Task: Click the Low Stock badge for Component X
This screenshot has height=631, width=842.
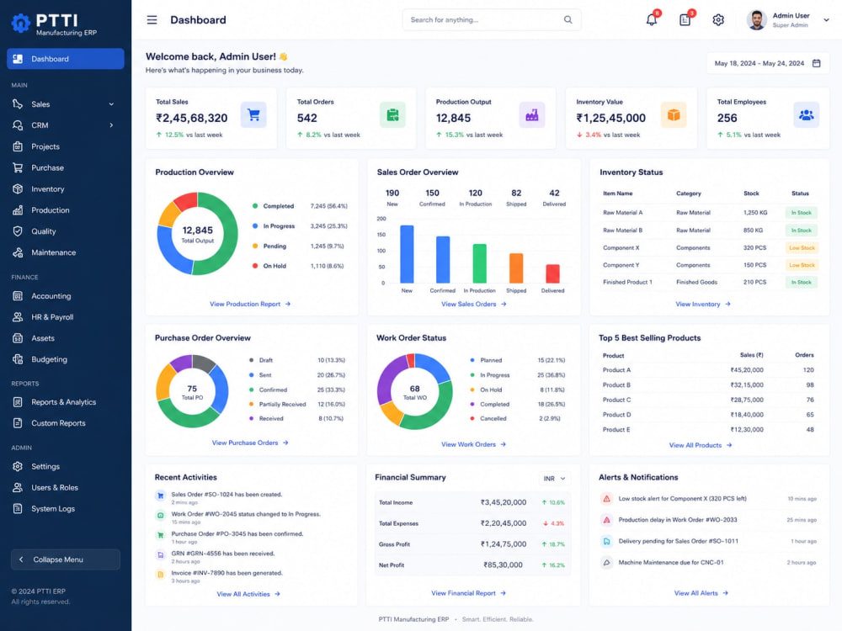Action: pos(802,248)
